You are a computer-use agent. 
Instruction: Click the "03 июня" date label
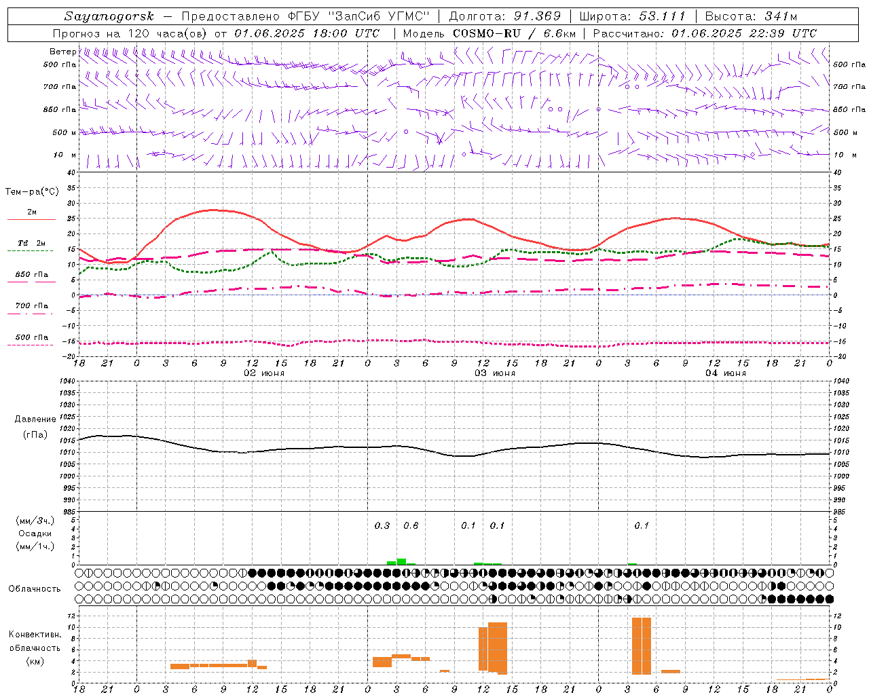tap(494, 373)
